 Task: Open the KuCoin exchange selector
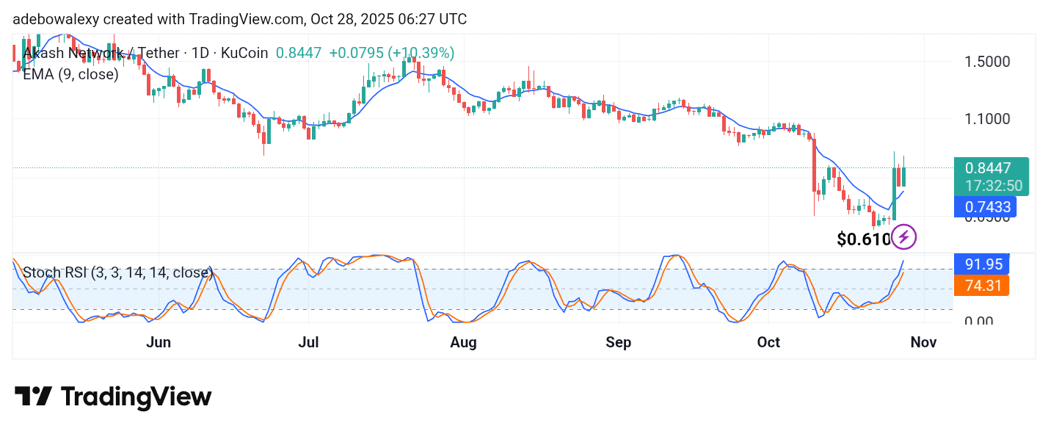coord(244,53)
